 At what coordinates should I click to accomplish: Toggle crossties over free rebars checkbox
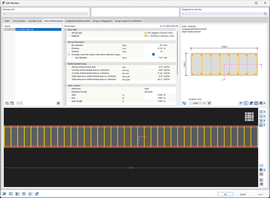(x=153, y=54)
